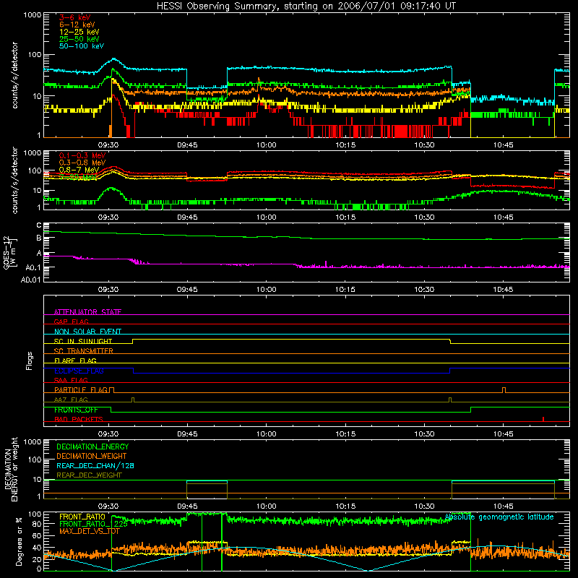
Task: Click the Degrees or % axis label
Action: pyautogui.click(x=19, y=541)
